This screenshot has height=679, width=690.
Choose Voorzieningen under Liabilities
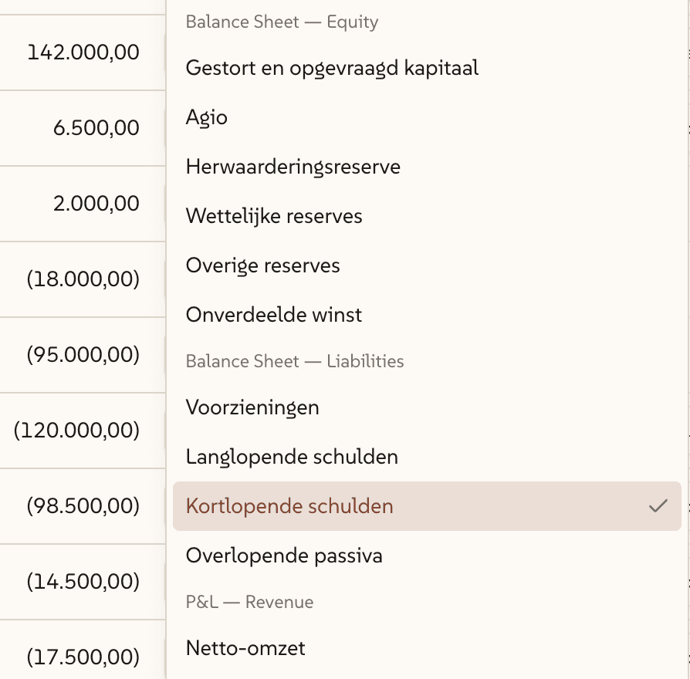[x=252, y=407]
